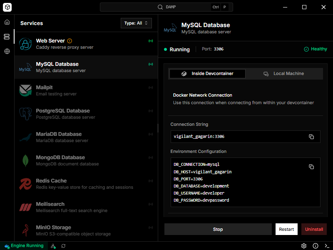
Task: Open the info panel from the status bar
Action: [x=315, y=246]
